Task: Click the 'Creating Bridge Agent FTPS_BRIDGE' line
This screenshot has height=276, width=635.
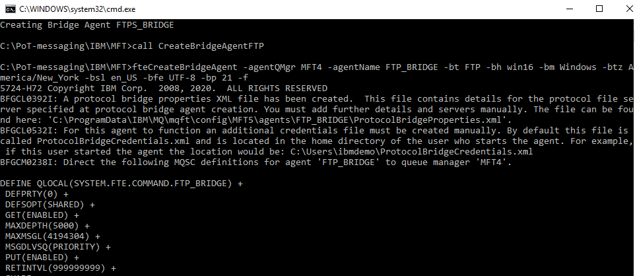Action: click(x=87, y=25)
